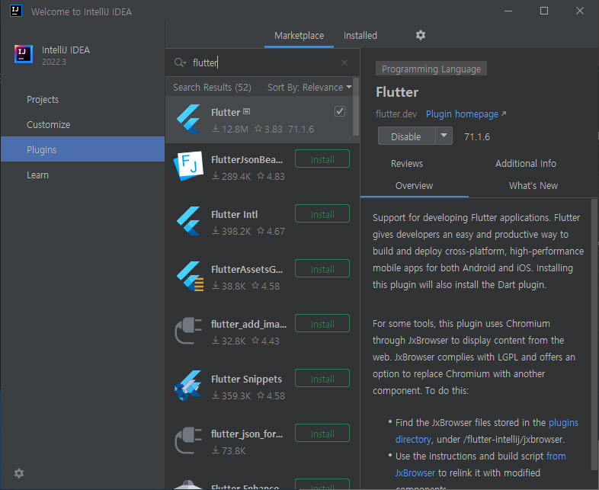
Task: Click the 12.8M downloads count for Flutter
Action: [230, 129]
